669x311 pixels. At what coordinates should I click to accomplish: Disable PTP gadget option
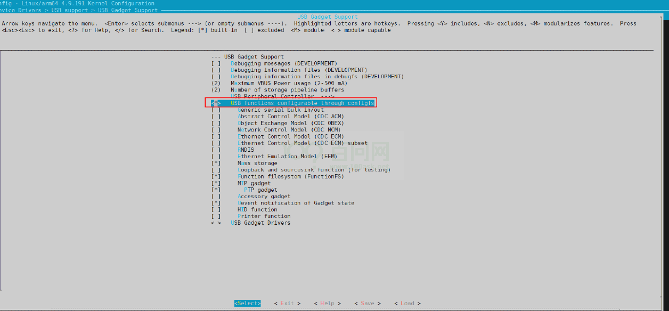[244, 190]
